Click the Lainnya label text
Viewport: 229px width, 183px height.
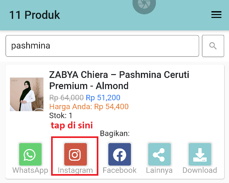(159, 170)
